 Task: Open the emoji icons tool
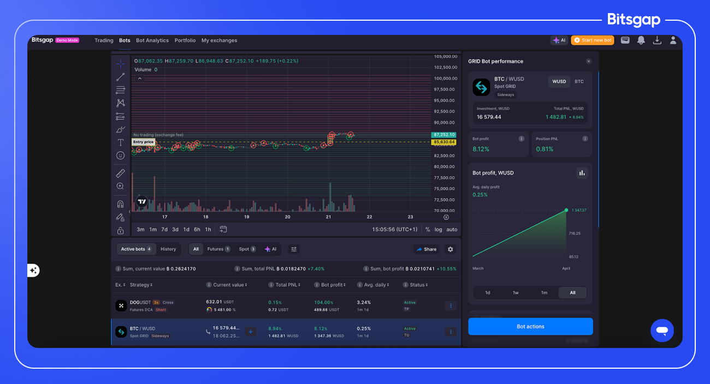[120, 155]
